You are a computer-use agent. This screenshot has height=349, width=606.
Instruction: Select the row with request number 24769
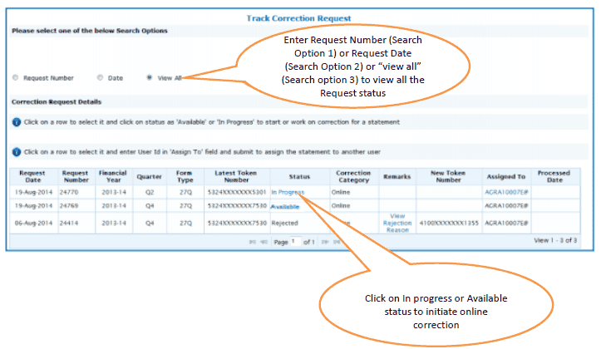click(75, 205)
